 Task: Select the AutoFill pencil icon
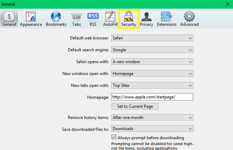(x=110, y=16)
